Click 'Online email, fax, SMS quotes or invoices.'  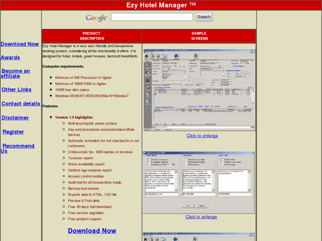tap(101, 152)
